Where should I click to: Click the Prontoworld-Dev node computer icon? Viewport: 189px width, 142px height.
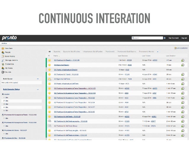3,138
